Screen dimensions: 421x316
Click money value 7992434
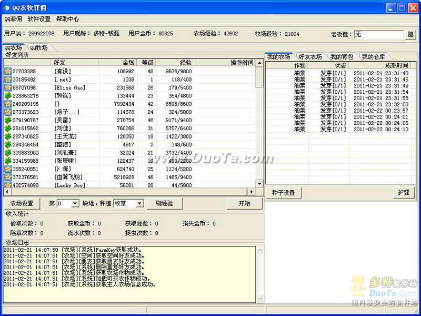(x=124, y=104)
